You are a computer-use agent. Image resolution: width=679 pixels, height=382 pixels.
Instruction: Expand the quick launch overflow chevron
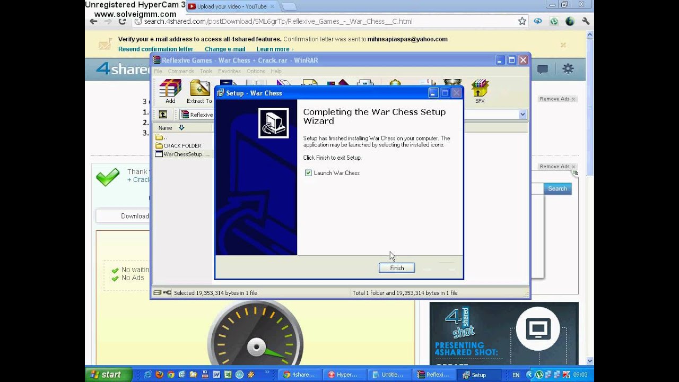click(x=267, y=373)
